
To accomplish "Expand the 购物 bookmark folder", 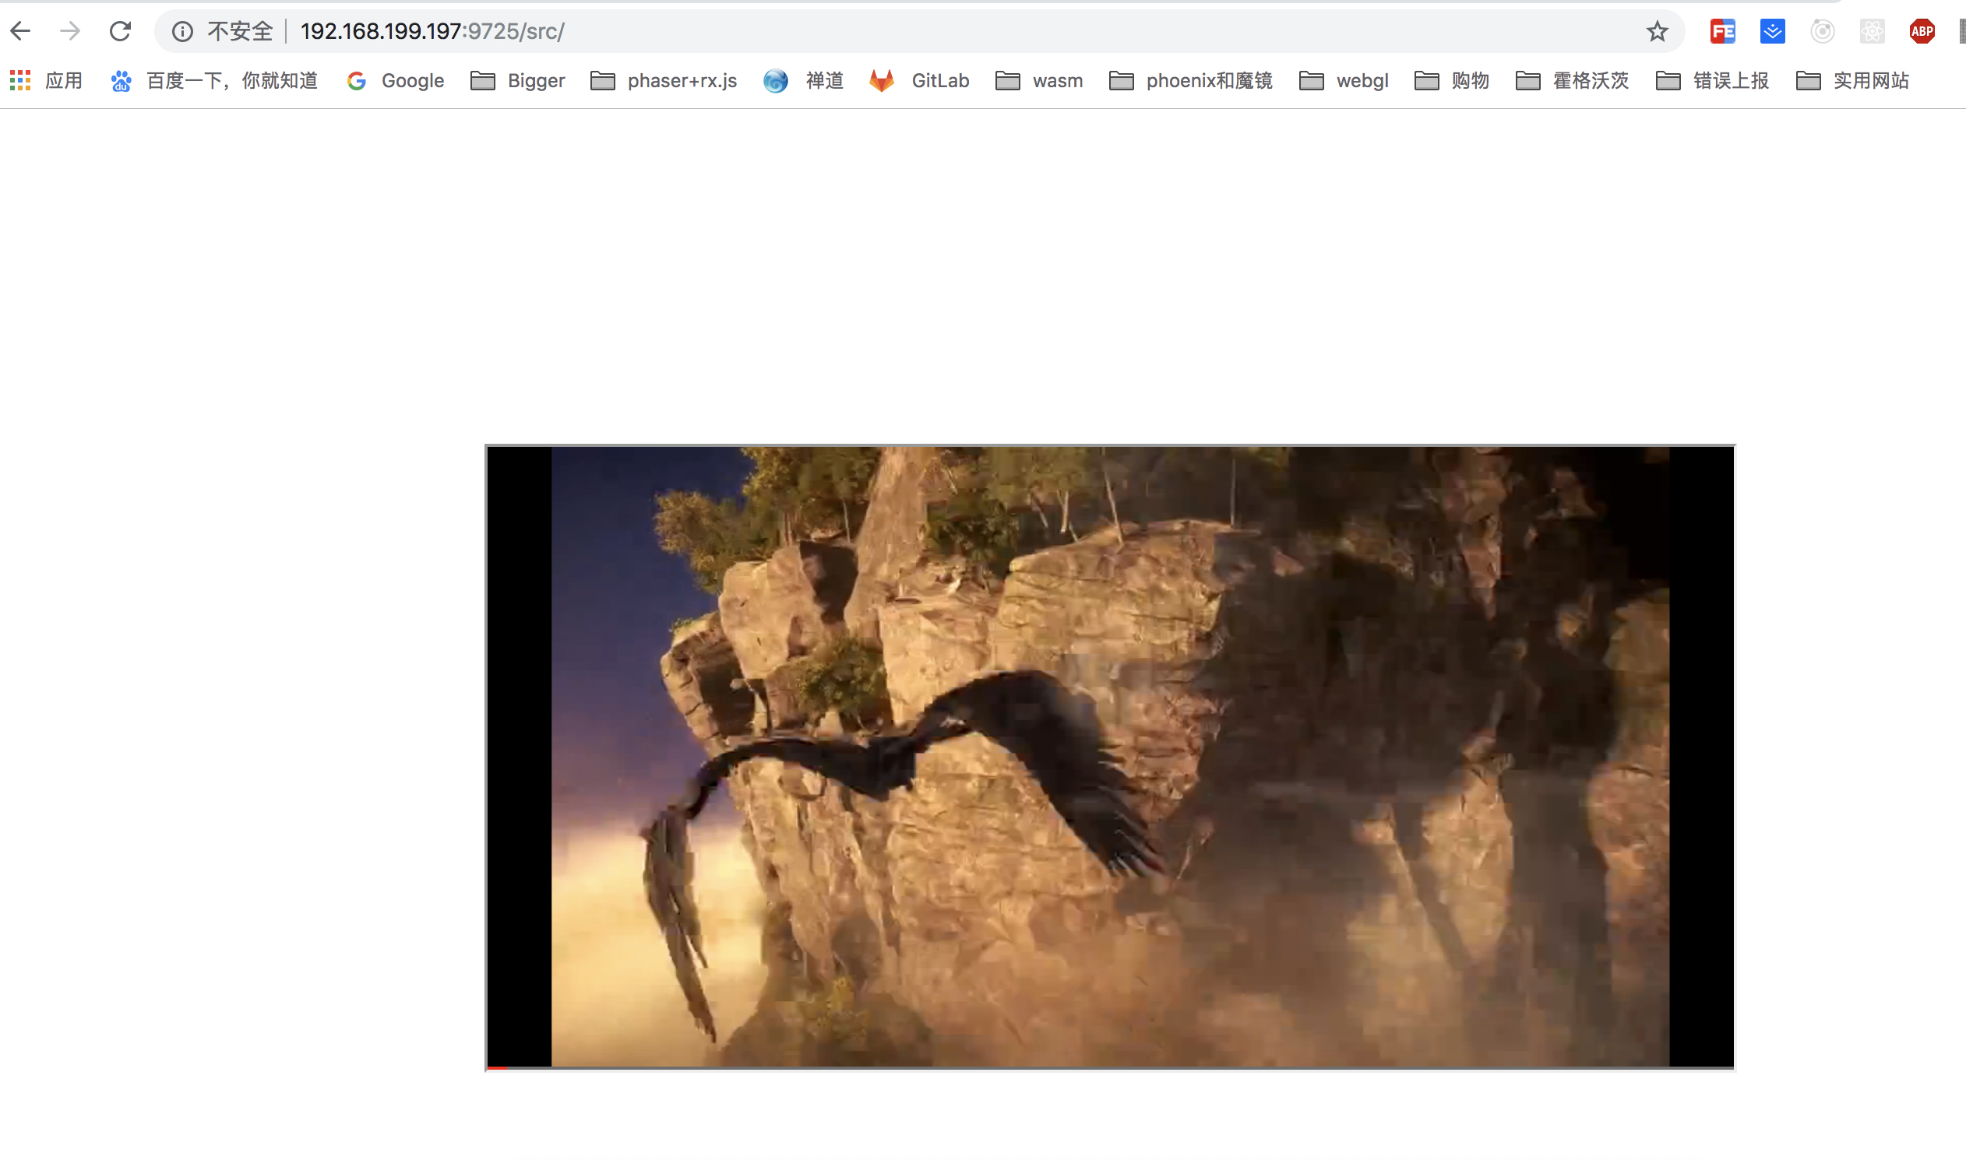I will (1451, 80).
